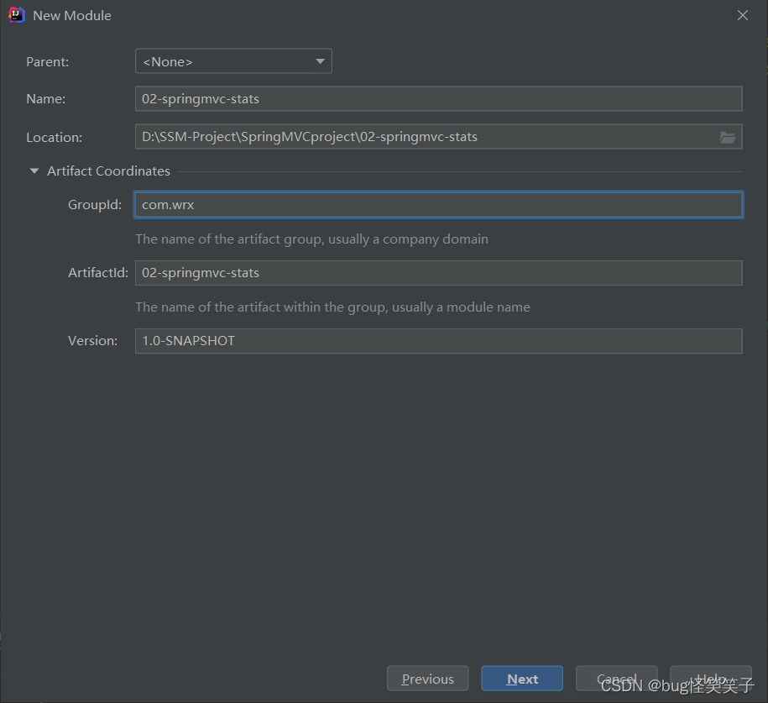Click the Artifact Coordinates section label

coord(109,171)
